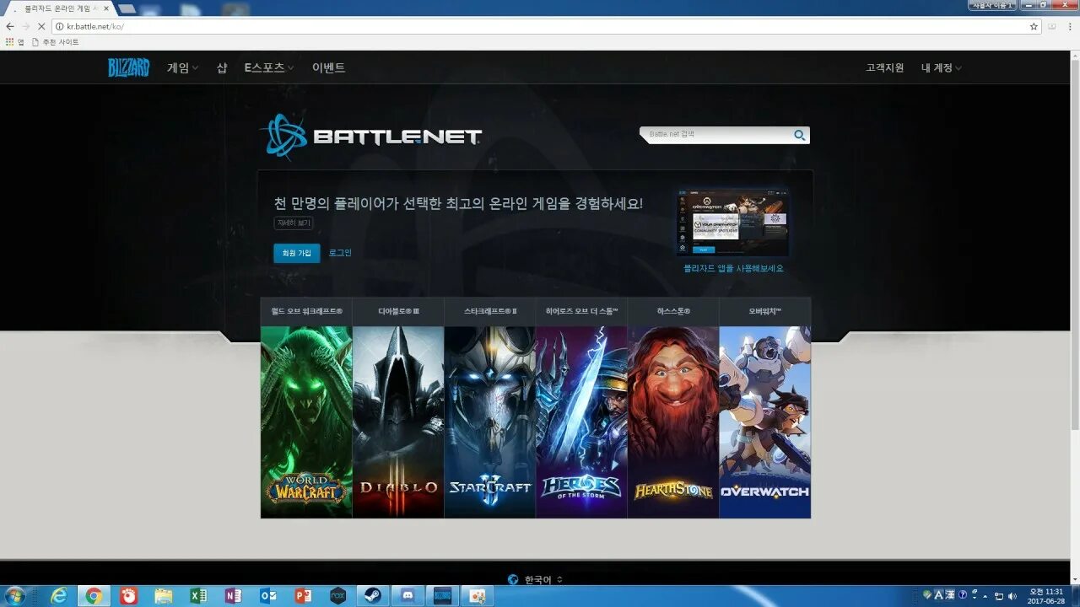Open the Diablo III game card

pos(398,422)
